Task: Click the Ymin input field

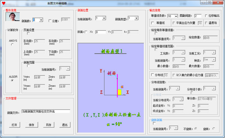Action: pyautogui.click(x=40, y=77)
